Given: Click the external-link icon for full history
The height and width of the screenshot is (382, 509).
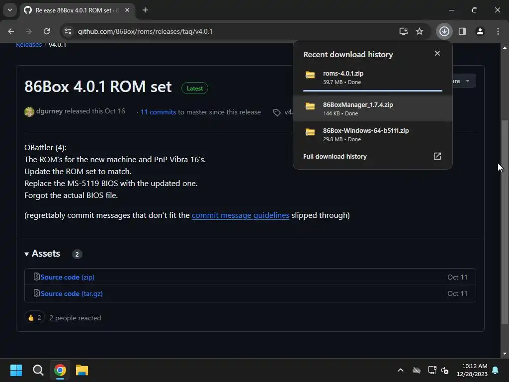Looking at the screenshot, I should tap(437, 156).
